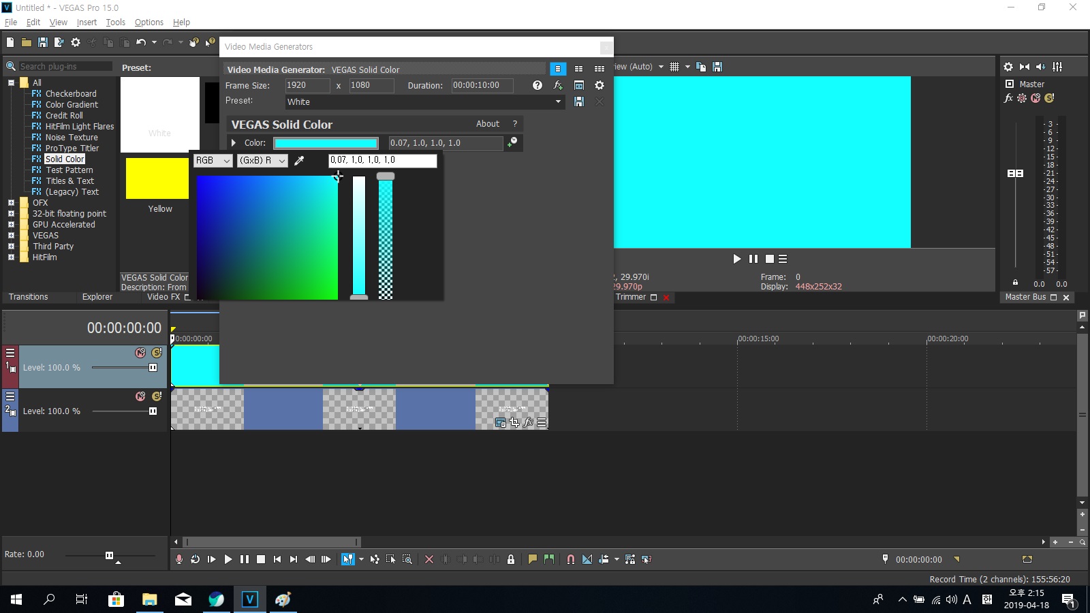Open Master Bus audio properties gear
Screen dimensions: 1090x613
(x=1008, y=67)
